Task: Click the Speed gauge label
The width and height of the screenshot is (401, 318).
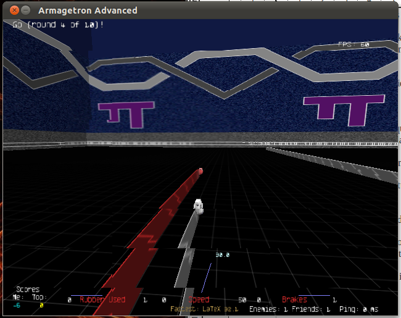Action: point(199,299)
